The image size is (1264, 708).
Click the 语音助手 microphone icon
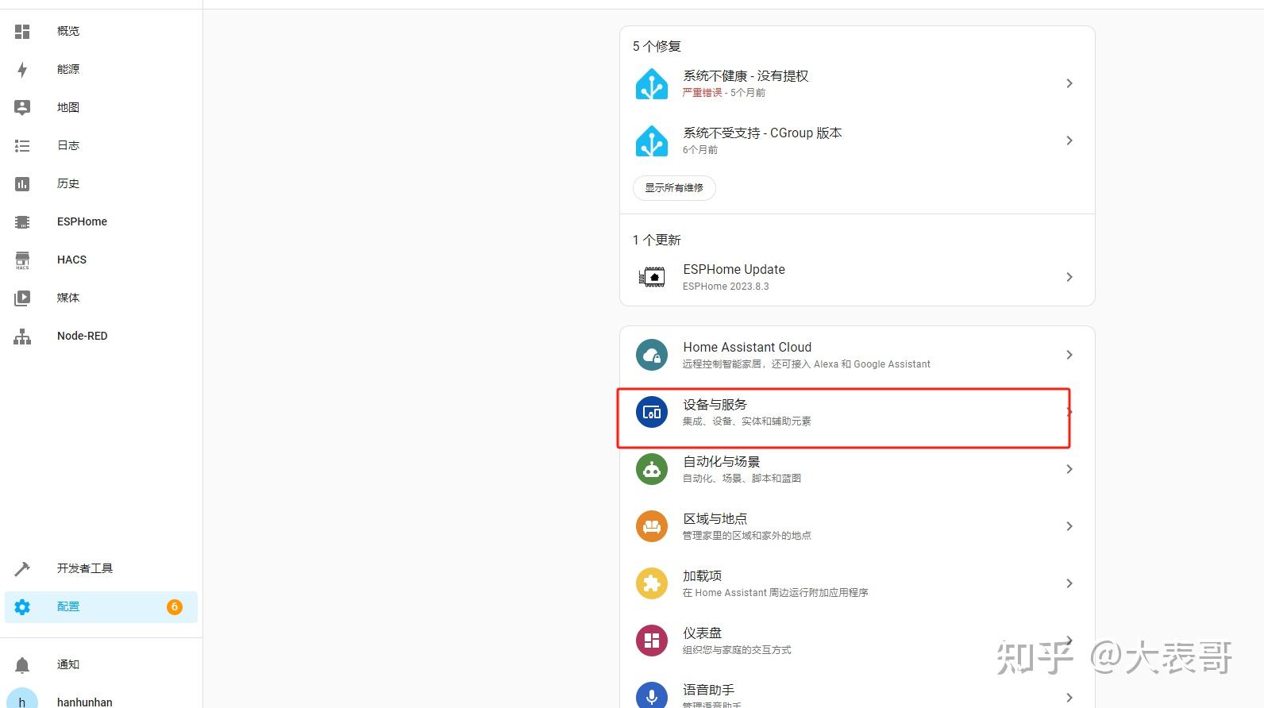[x=652, y=695]
